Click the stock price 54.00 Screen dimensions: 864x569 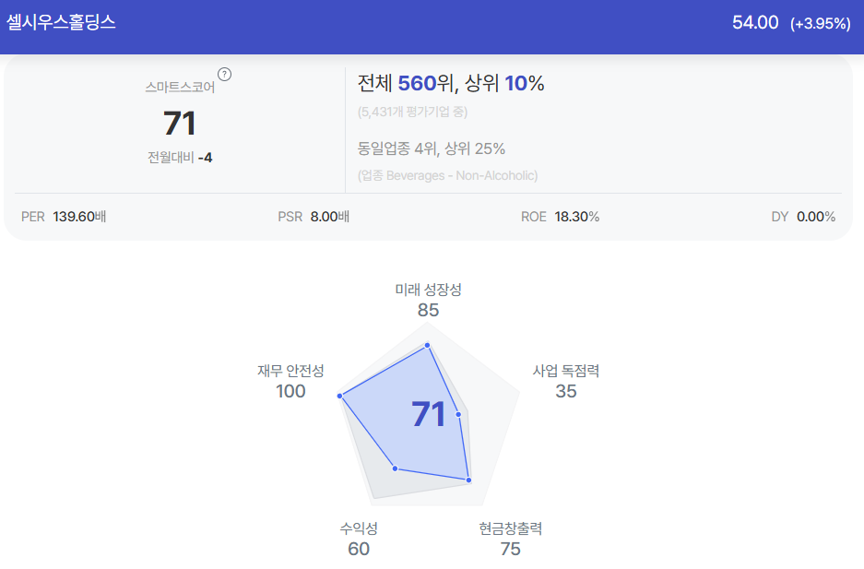755,22
